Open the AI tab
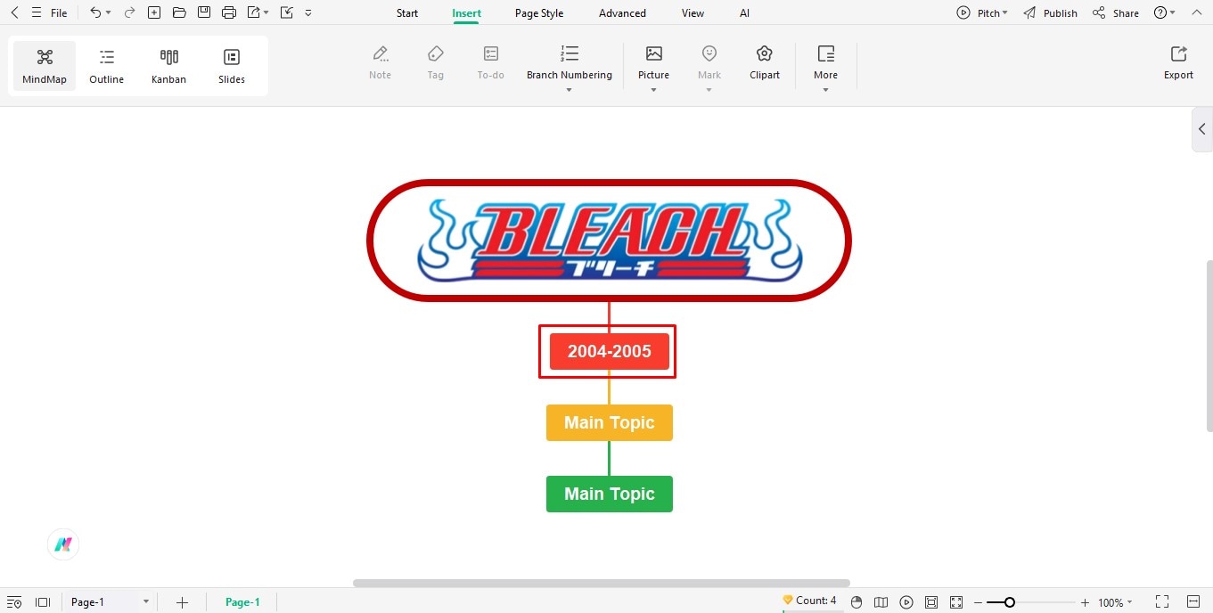 click(744, 13)
